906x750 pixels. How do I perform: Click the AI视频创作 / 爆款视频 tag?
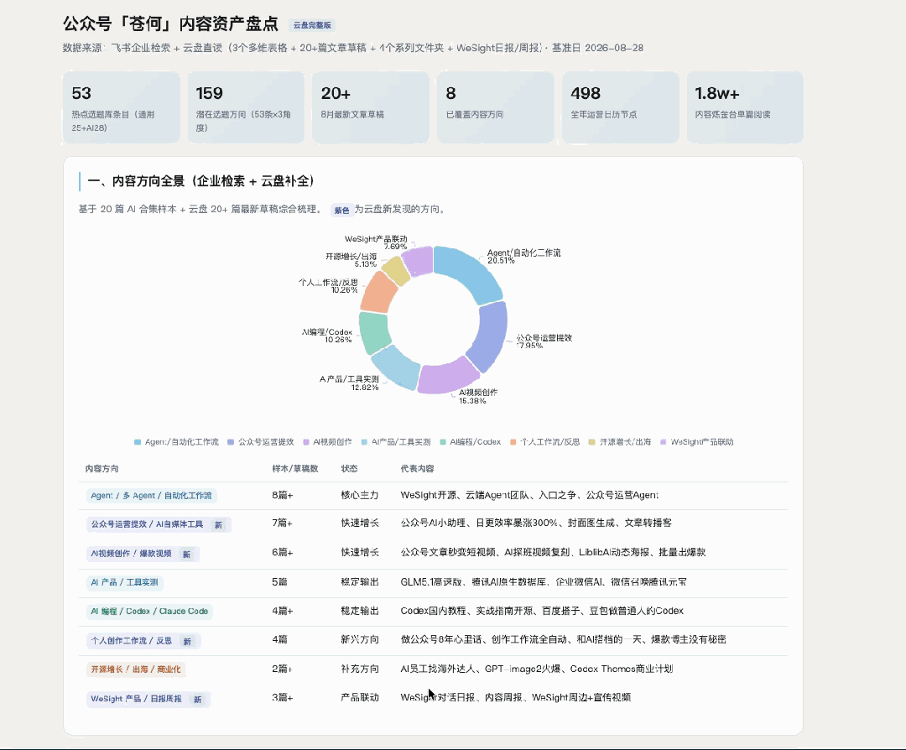click(x=143, y=555)
